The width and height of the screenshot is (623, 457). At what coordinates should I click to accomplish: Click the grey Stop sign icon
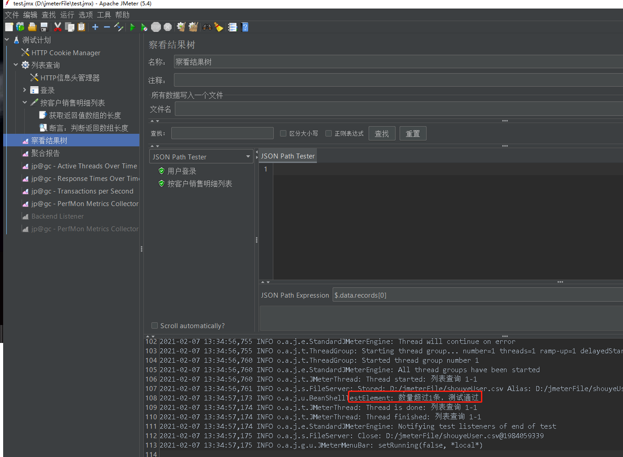(156, 27)
